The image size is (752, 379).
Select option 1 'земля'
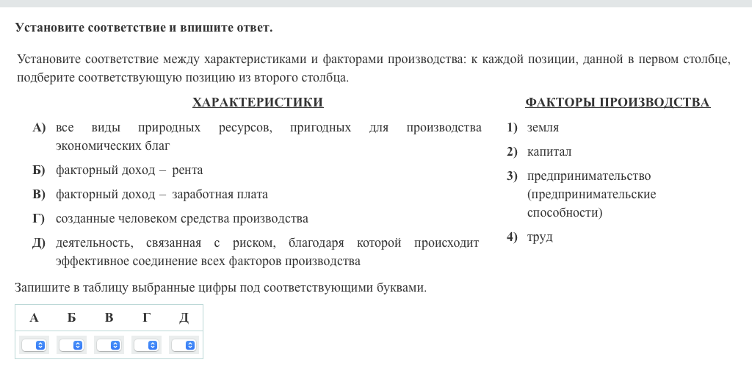[543, 128]
